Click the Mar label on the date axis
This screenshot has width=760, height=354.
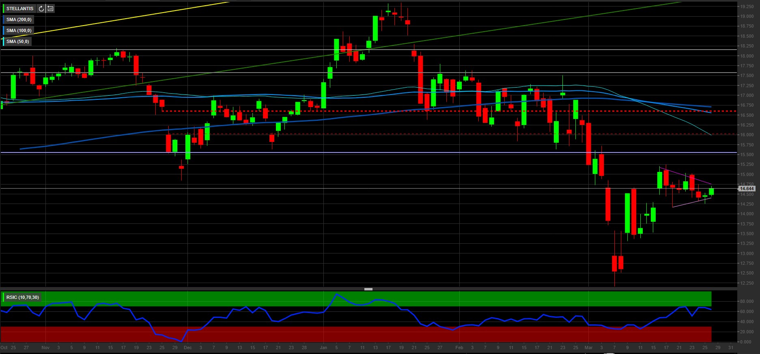pyautogui.click(x=589, y=348)
